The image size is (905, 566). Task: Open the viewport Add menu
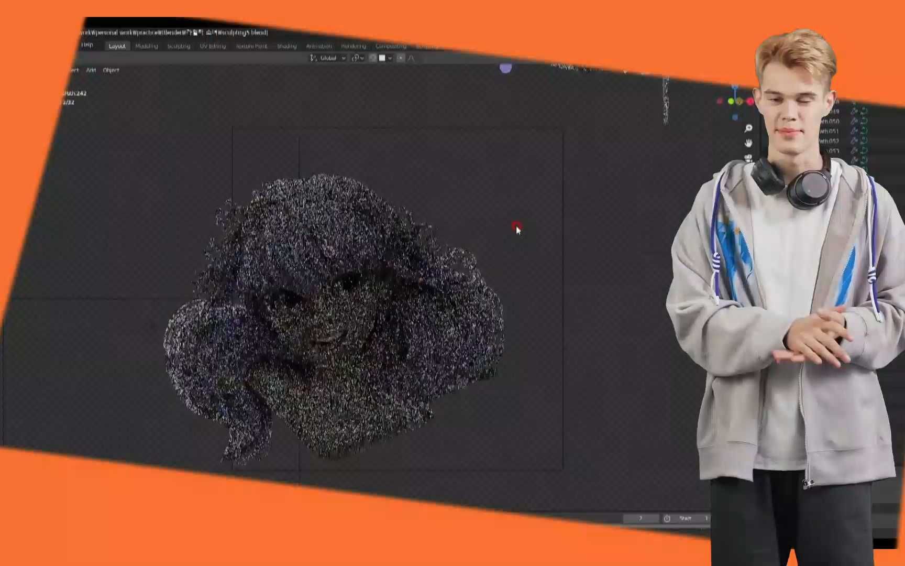[91, 70]
